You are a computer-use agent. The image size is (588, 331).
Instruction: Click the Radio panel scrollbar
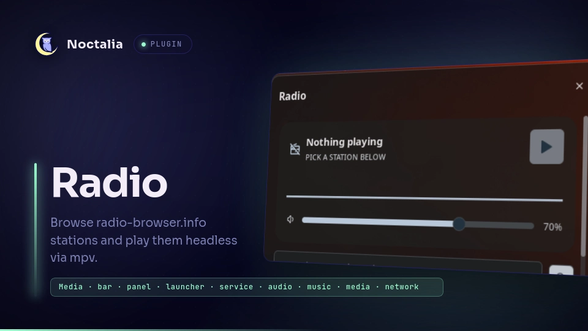tap(584, 187)
